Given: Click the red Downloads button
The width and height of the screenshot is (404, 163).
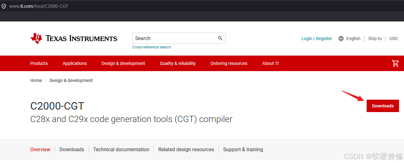Looking at the screenshot, I should 383,106.
